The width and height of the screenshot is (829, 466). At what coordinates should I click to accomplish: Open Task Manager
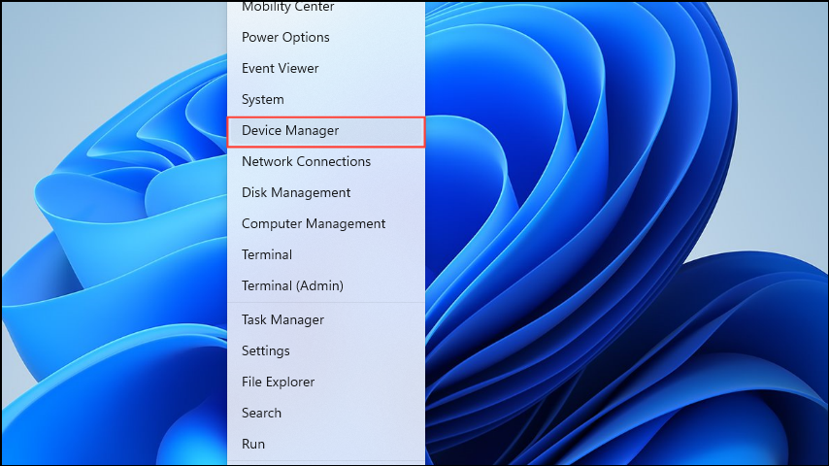(282, 319)
